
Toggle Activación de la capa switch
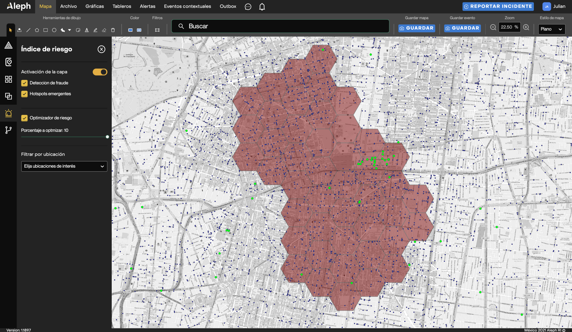pyautogui.click(x=100, y=72)
